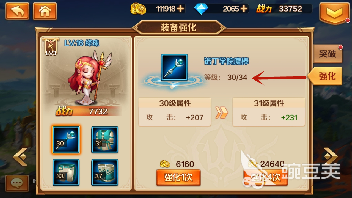Switch to the previous hero with the left arrow
The width and height of the screenshot is (352, 198).
pyautogui.click(x=20, y=157)
